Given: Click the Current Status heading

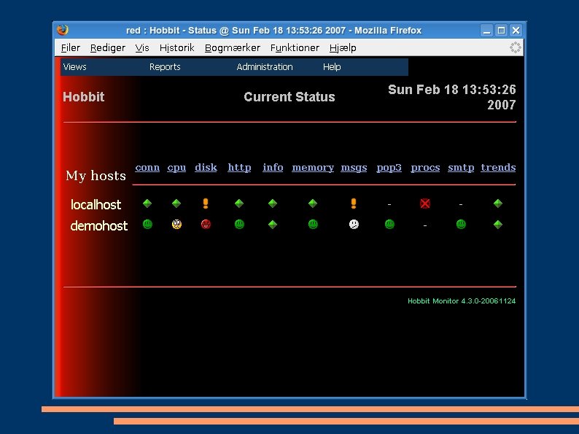Looking at the screenshot, I should click(x=289, y=97).
